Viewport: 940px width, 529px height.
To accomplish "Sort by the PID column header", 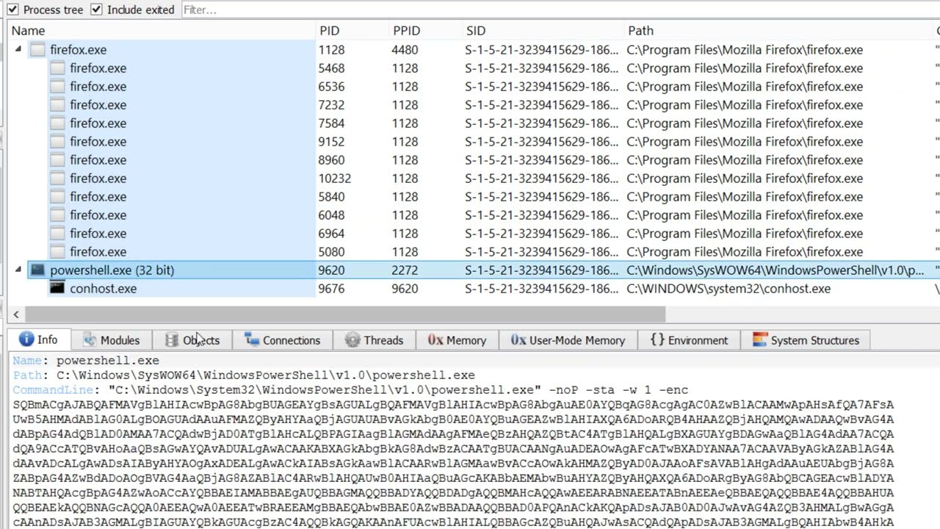I will [x=329, y=31].
